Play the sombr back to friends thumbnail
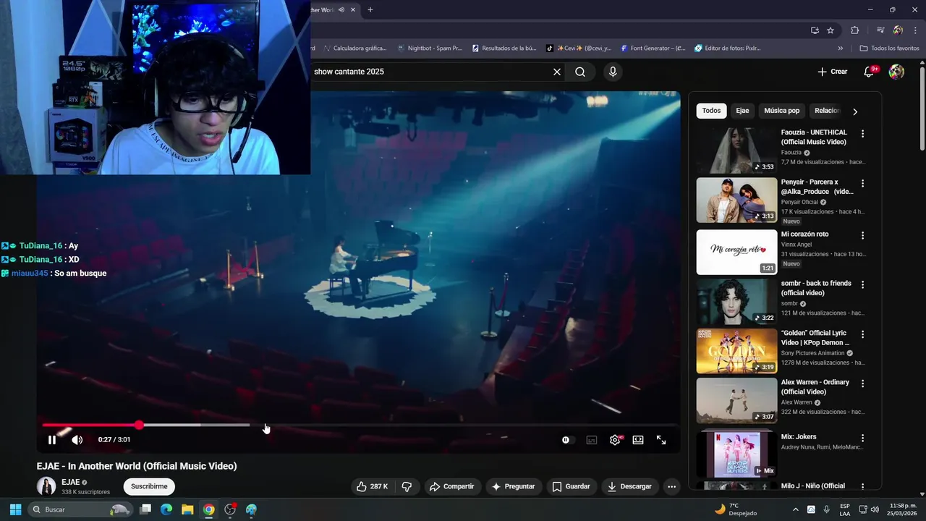The image size is (926, 521). pyautogui.click(x=736, y=302)
